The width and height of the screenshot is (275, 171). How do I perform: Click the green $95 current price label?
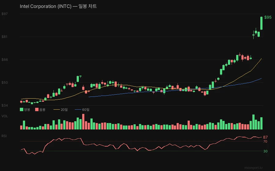[x=268, y=17]
